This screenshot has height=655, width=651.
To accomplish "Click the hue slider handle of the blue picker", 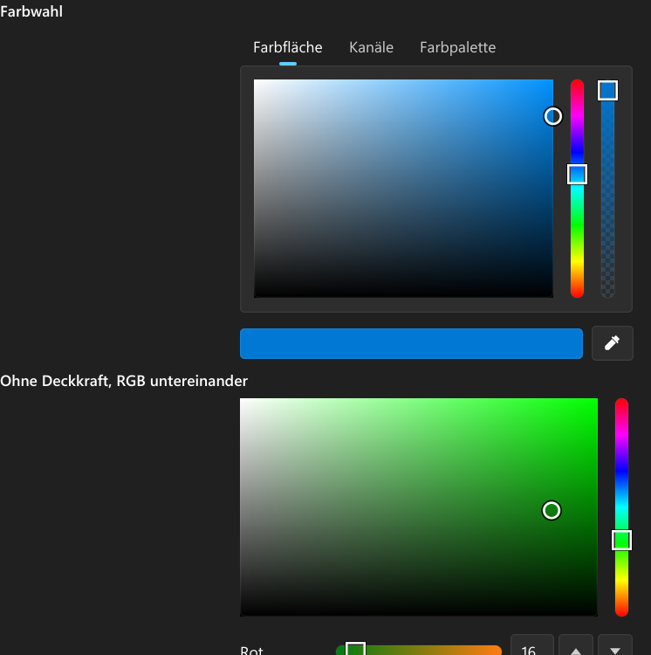I will coord(577,174).
